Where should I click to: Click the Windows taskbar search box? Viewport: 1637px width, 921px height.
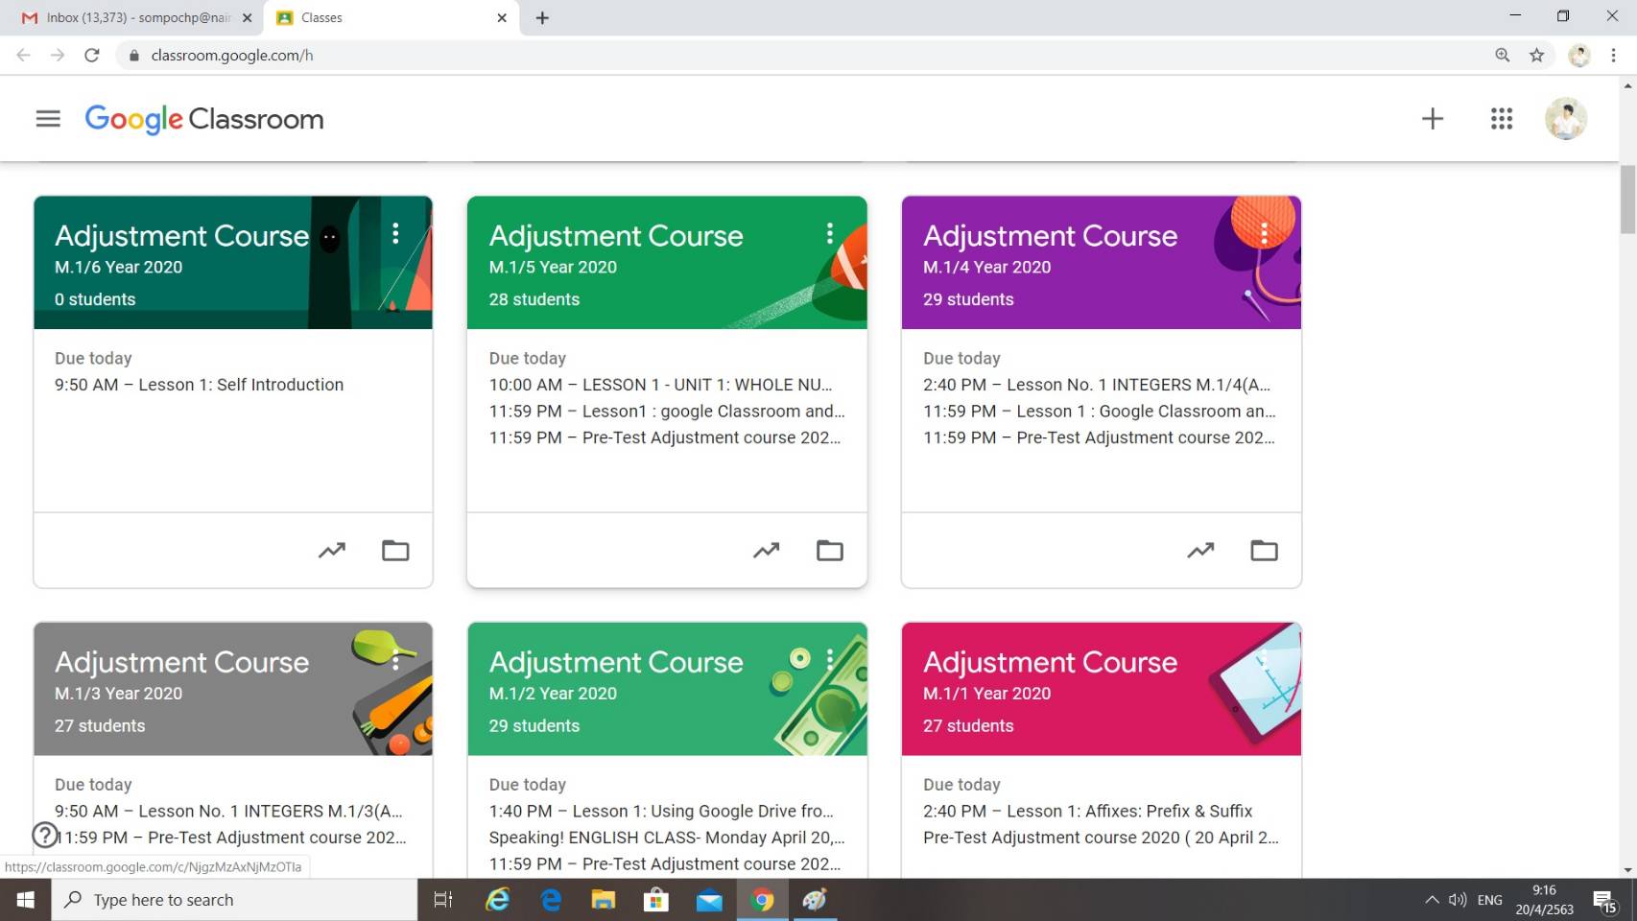(x=235, y=900)
